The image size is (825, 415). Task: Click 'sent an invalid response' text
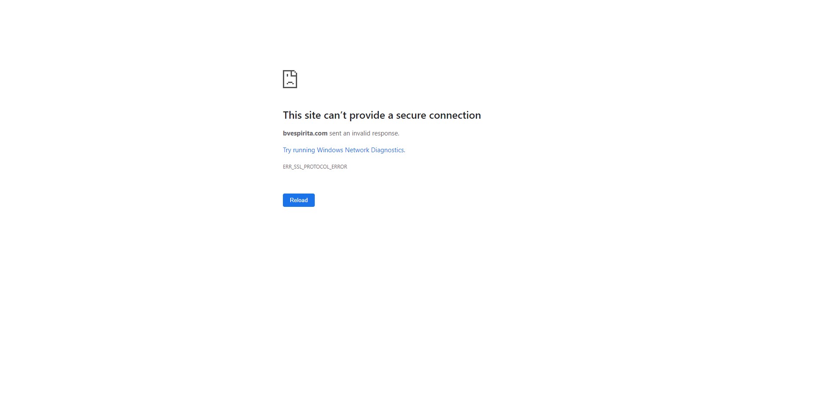pos(364,133)
